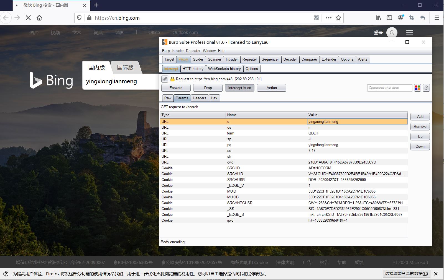Move the parameter Down

point(420,146)
